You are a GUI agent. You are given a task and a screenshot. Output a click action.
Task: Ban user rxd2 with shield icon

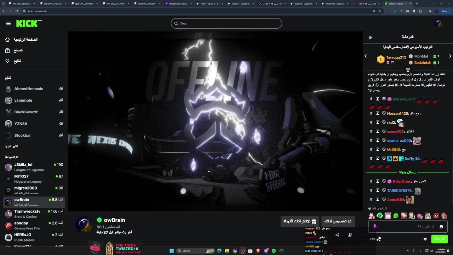(x=384, y=123)
